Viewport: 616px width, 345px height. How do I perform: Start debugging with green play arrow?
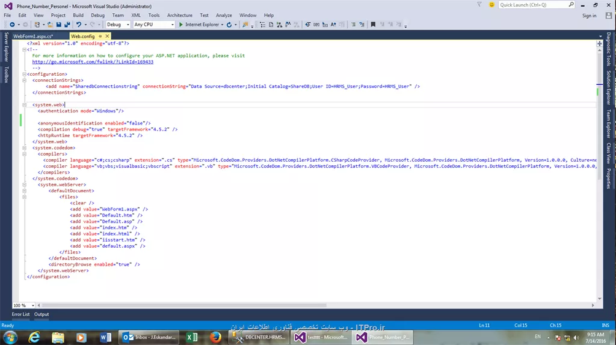click(x=180, y=25)
